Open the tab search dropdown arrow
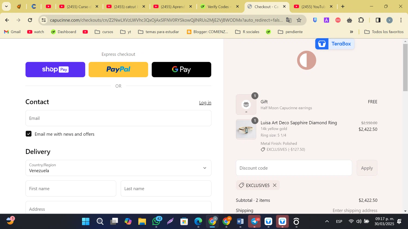The height and width of the screenshot is (229, 408). point(6,7)
